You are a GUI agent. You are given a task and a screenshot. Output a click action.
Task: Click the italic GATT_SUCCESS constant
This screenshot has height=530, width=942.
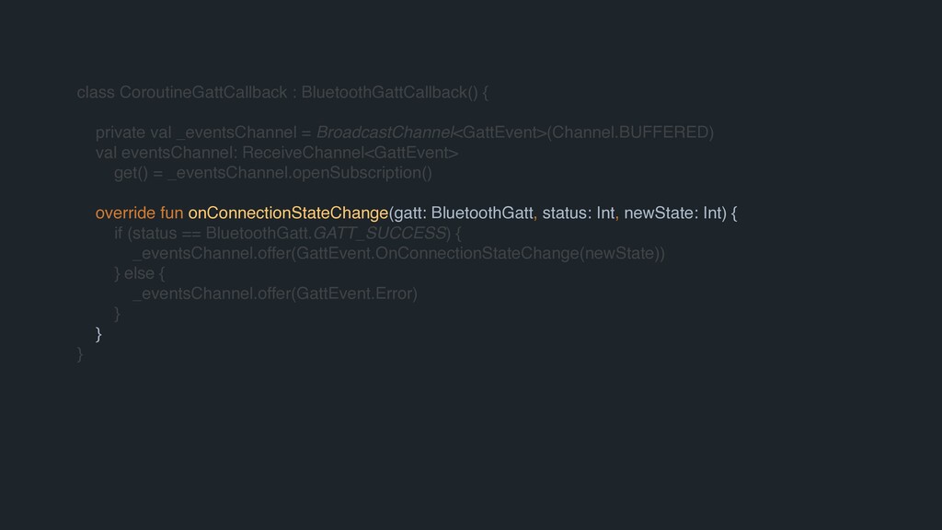pos(379,233)
